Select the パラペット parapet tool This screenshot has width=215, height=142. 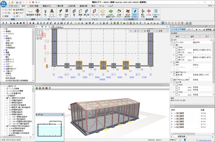coord(135,13)
